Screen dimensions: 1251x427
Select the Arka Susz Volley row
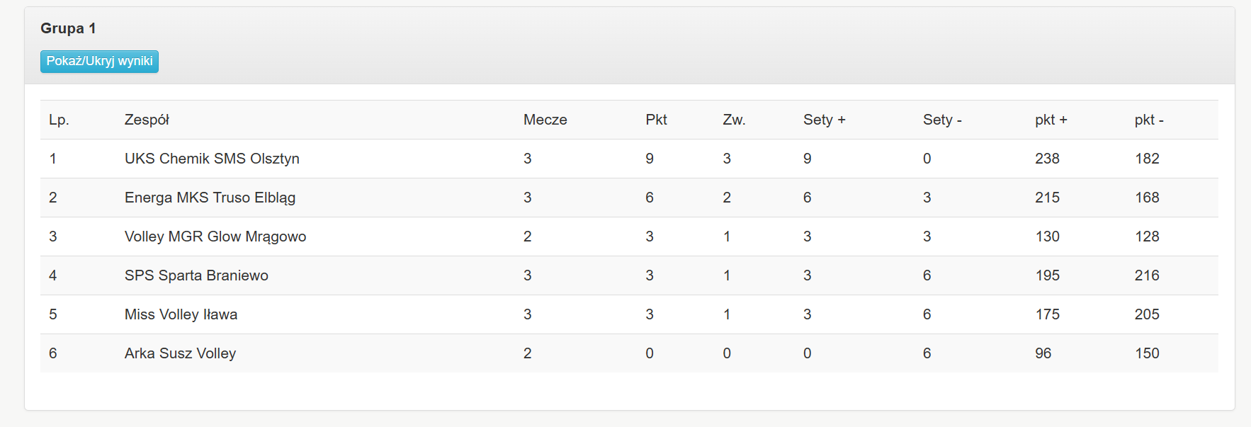[x=180, y=353]
